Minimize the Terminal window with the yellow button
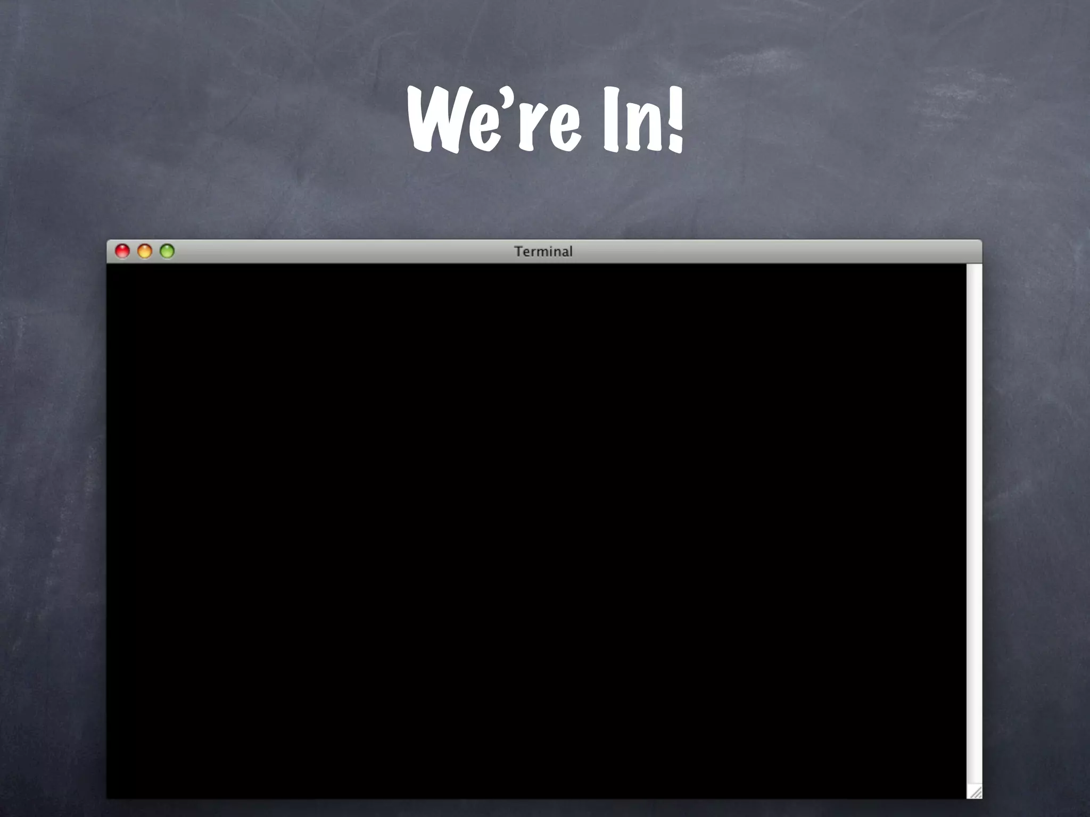The image size is (1090, 817). point(145,251)
